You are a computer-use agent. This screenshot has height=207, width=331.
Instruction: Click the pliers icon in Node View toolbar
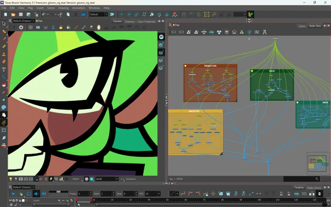264,32
